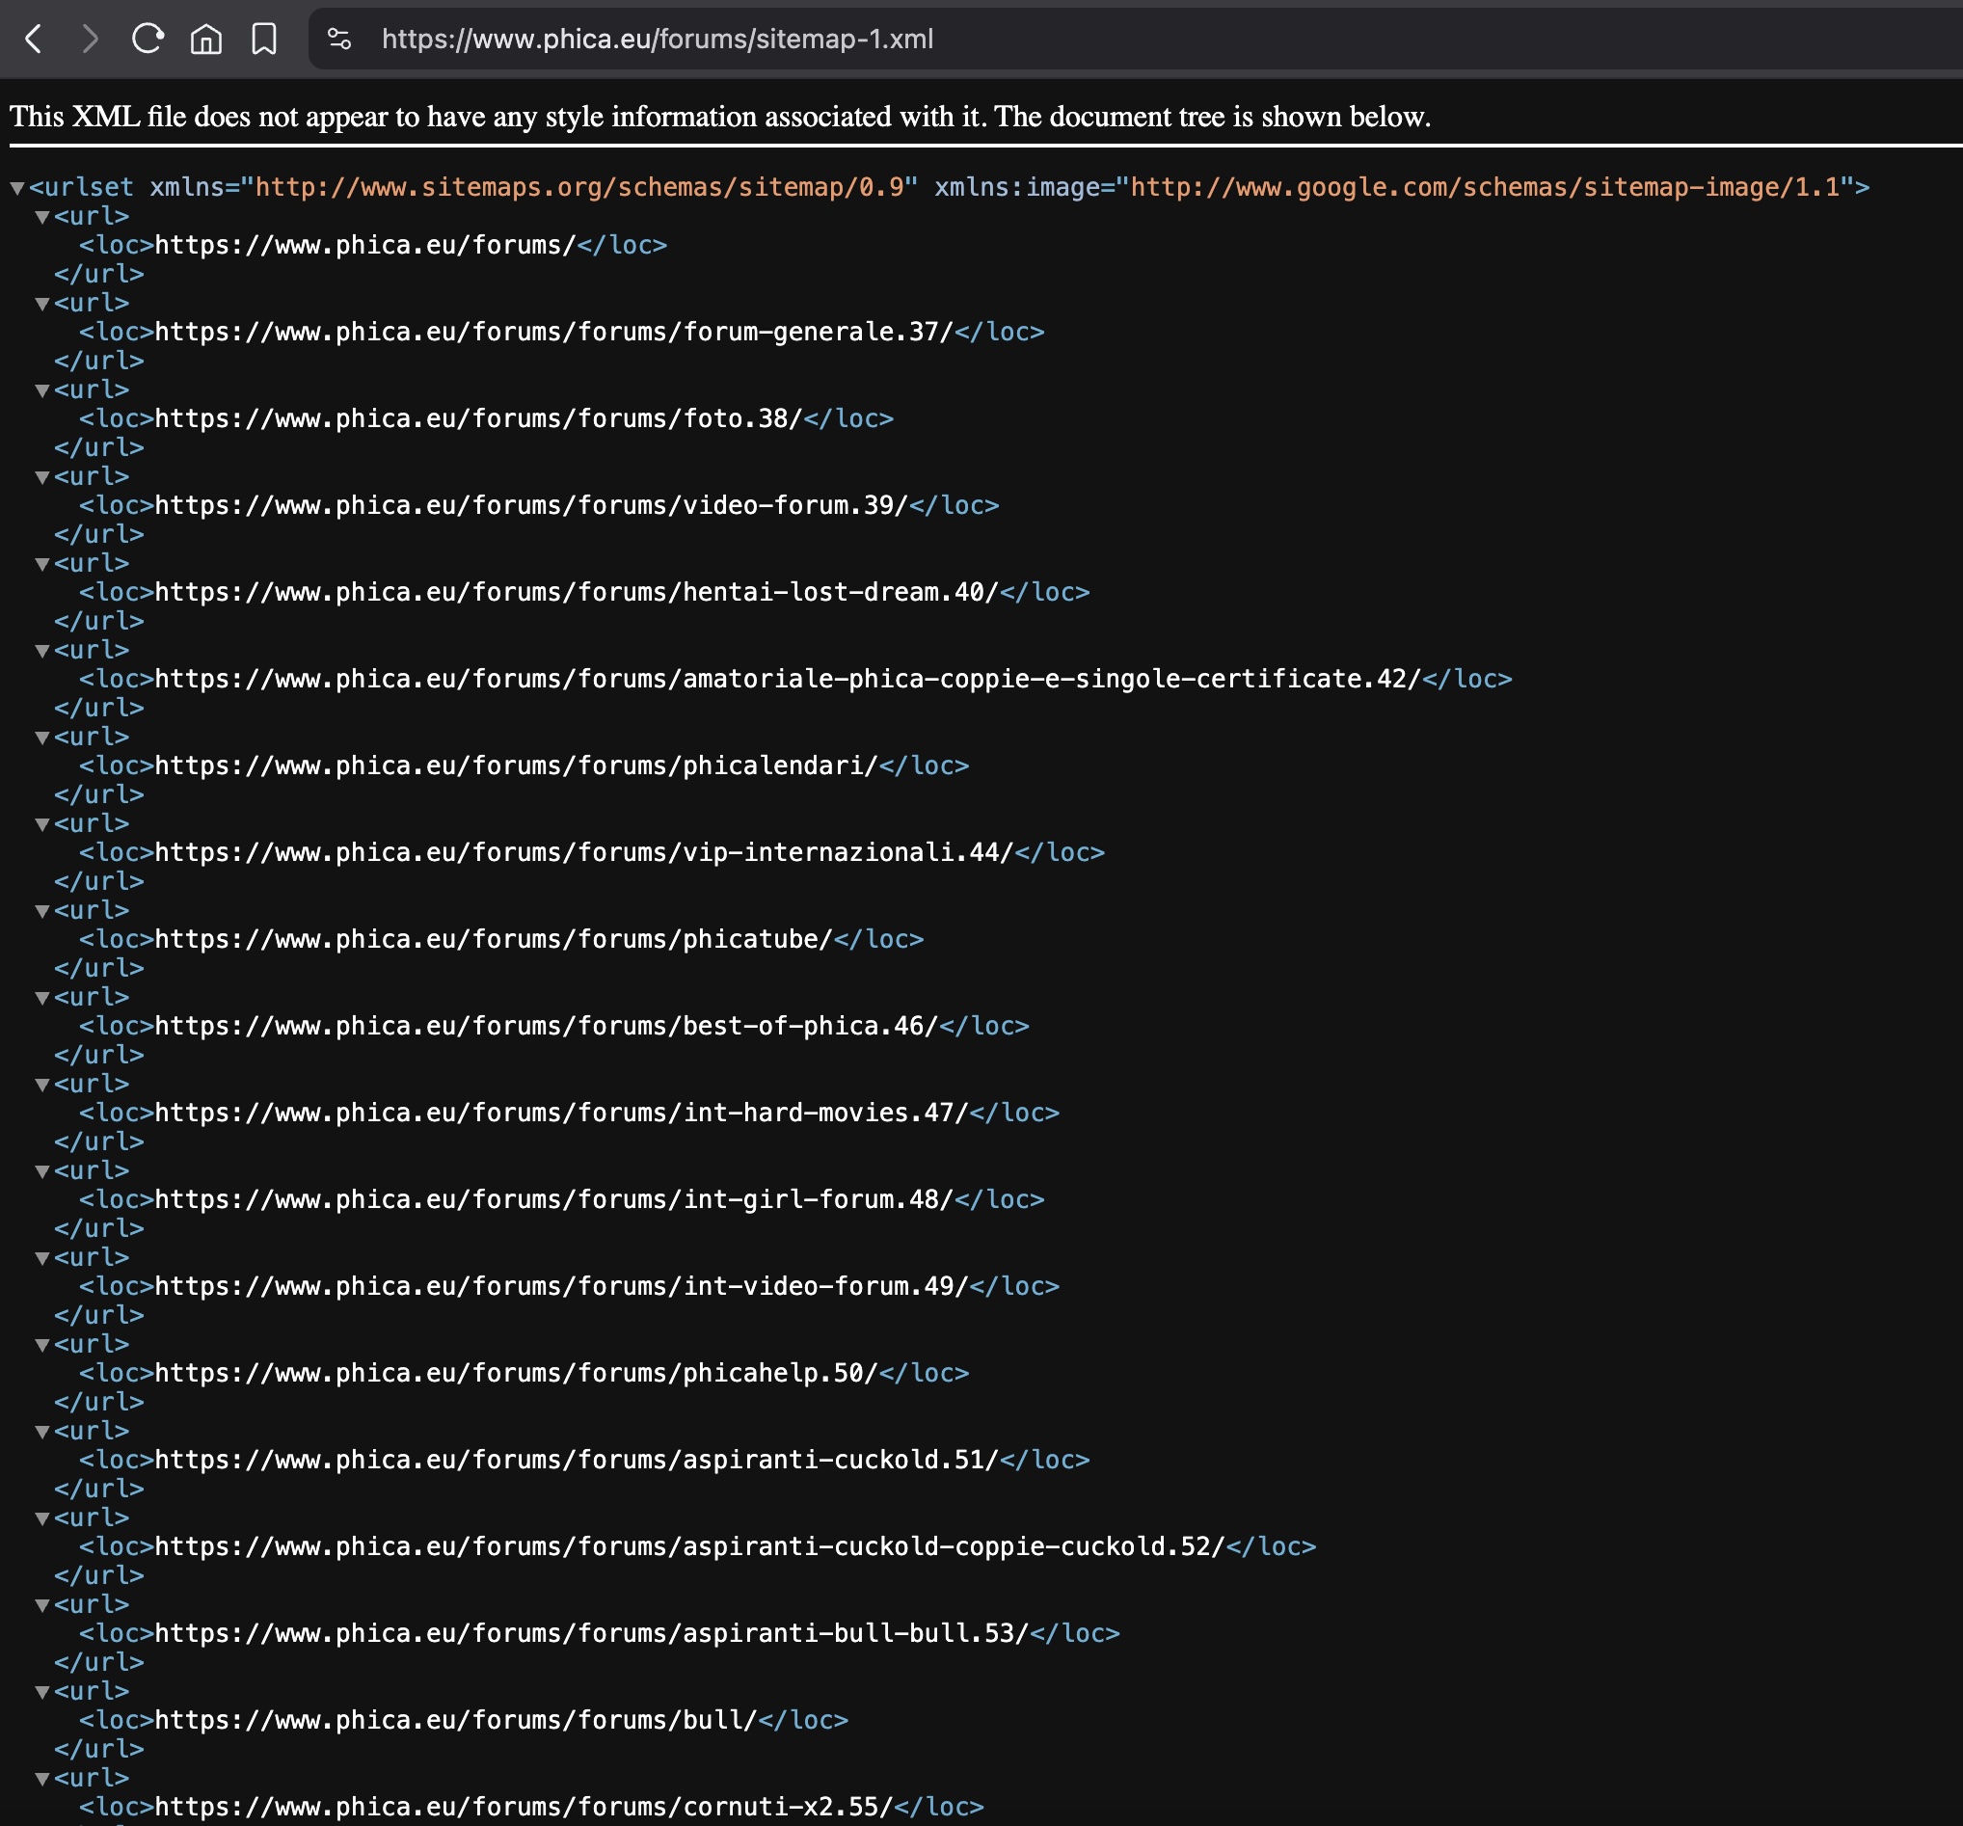Image resolution: width=1963 pixels, height=1826 pixels.
Task: Collapse url node for phicahelp.50
Action: pyautogui.click(x=42, y=1345)
